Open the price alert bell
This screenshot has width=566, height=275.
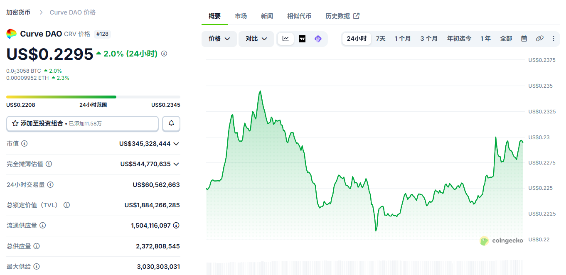(x=171, y=123)
